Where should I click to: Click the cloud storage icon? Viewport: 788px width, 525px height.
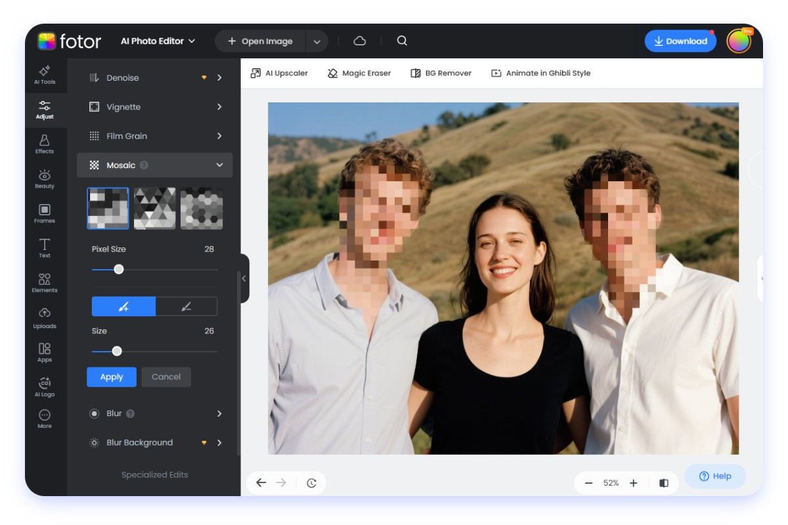360,41
